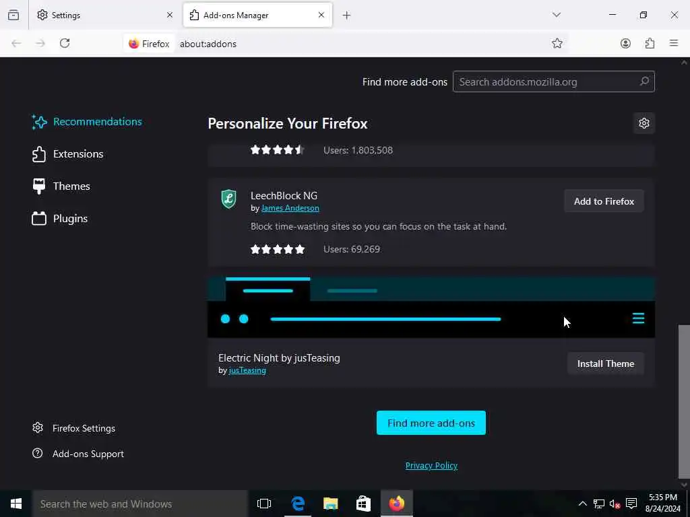Click the muted volume tray icon
Image resolution: width=690 pixels, height=517 pixels.
click(x=615, y=504)
